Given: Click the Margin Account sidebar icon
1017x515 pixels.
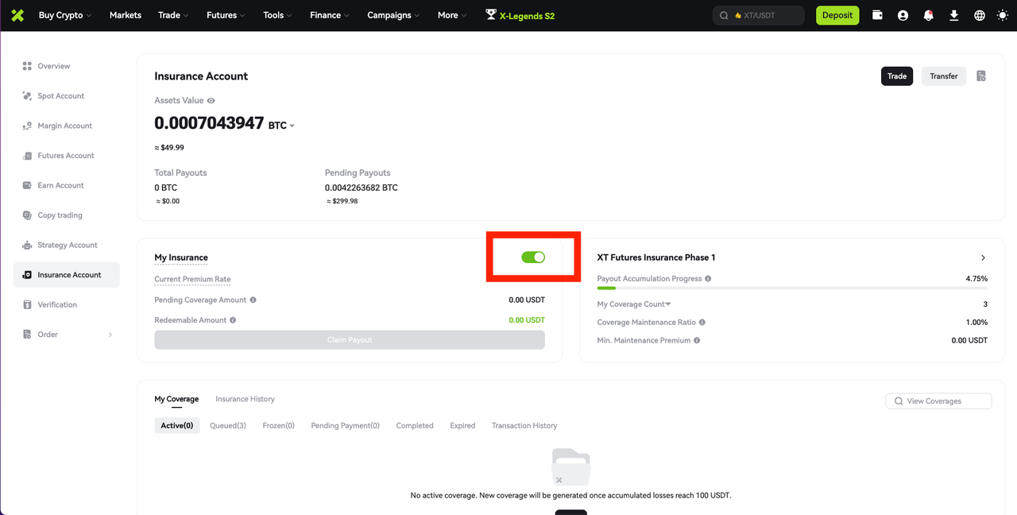Looking at the screenshot, I should 27,126.
